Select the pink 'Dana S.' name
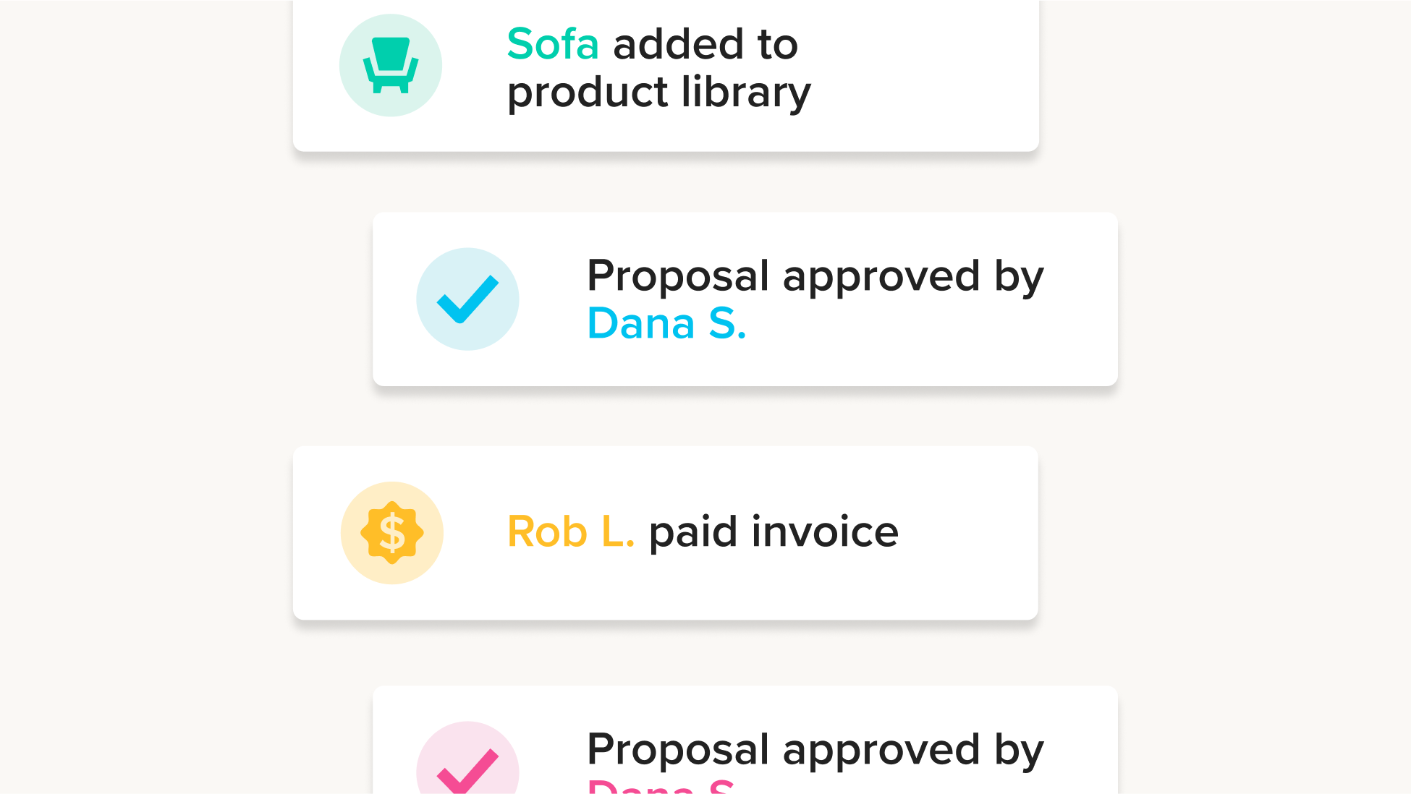This screenshot has width=1411, height=794. (x=661, y=786)
